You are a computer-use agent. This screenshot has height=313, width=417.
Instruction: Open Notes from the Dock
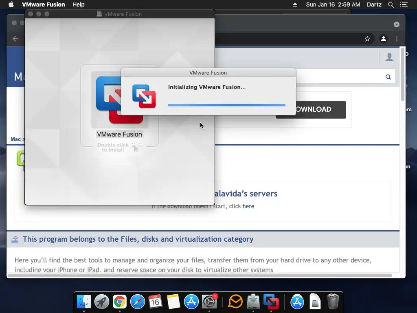(x=173, y=302)
